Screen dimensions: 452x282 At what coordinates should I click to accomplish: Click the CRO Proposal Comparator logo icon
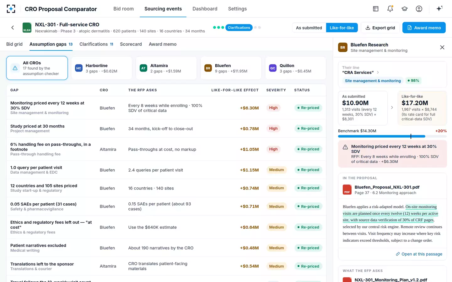point(11,9)
